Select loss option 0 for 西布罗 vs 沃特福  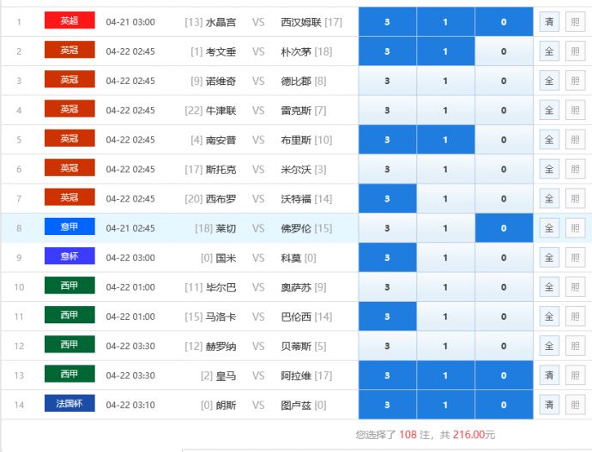coord(504,199)
